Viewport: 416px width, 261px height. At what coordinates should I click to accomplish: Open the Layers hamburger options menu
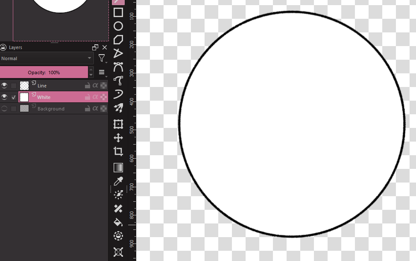102,72
